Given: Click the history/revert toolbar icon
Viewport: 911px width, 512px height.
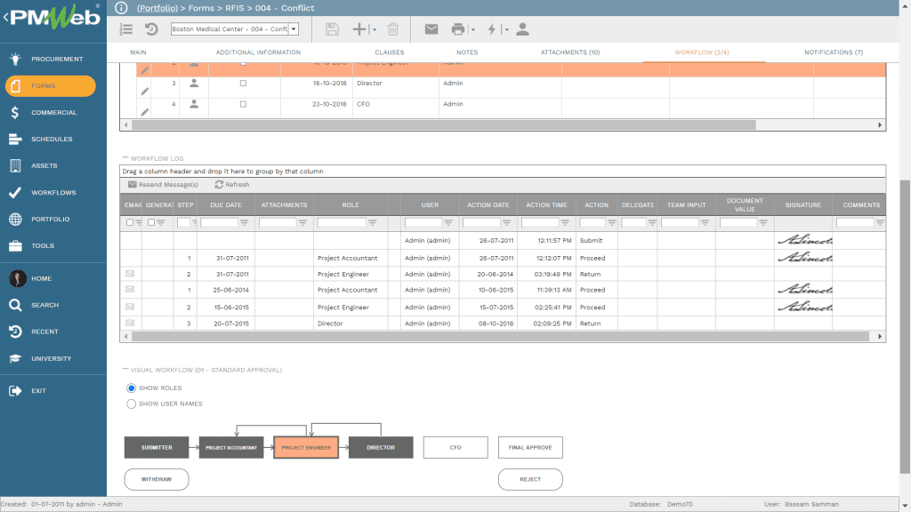Looking at the screenshot, I should pos(151,29).
